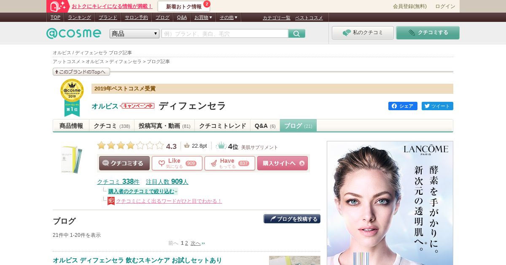This screenshot has height=265, width=506.
Task: Open 新着おトク情報 notification tab
Action: (x=184, y=6)
